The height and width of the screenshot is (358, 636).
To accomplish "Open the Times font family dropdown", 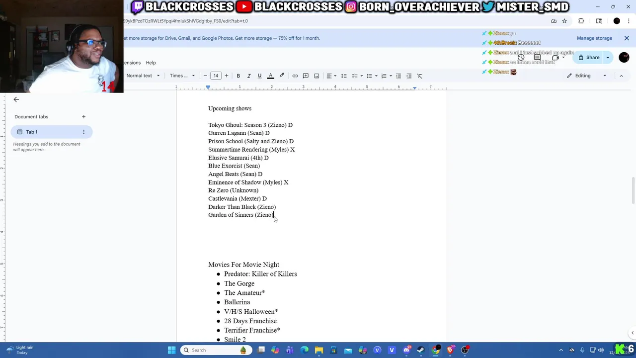I will point(182,76).
